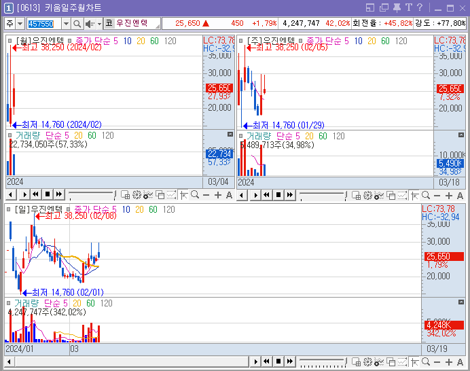Click the daily chart zoom slider

323,362
